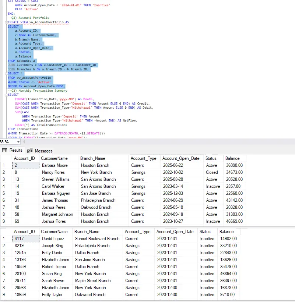Click the Betty Davis customer cell
Screen dimensions: 295x302
click(x=56, y=253)
